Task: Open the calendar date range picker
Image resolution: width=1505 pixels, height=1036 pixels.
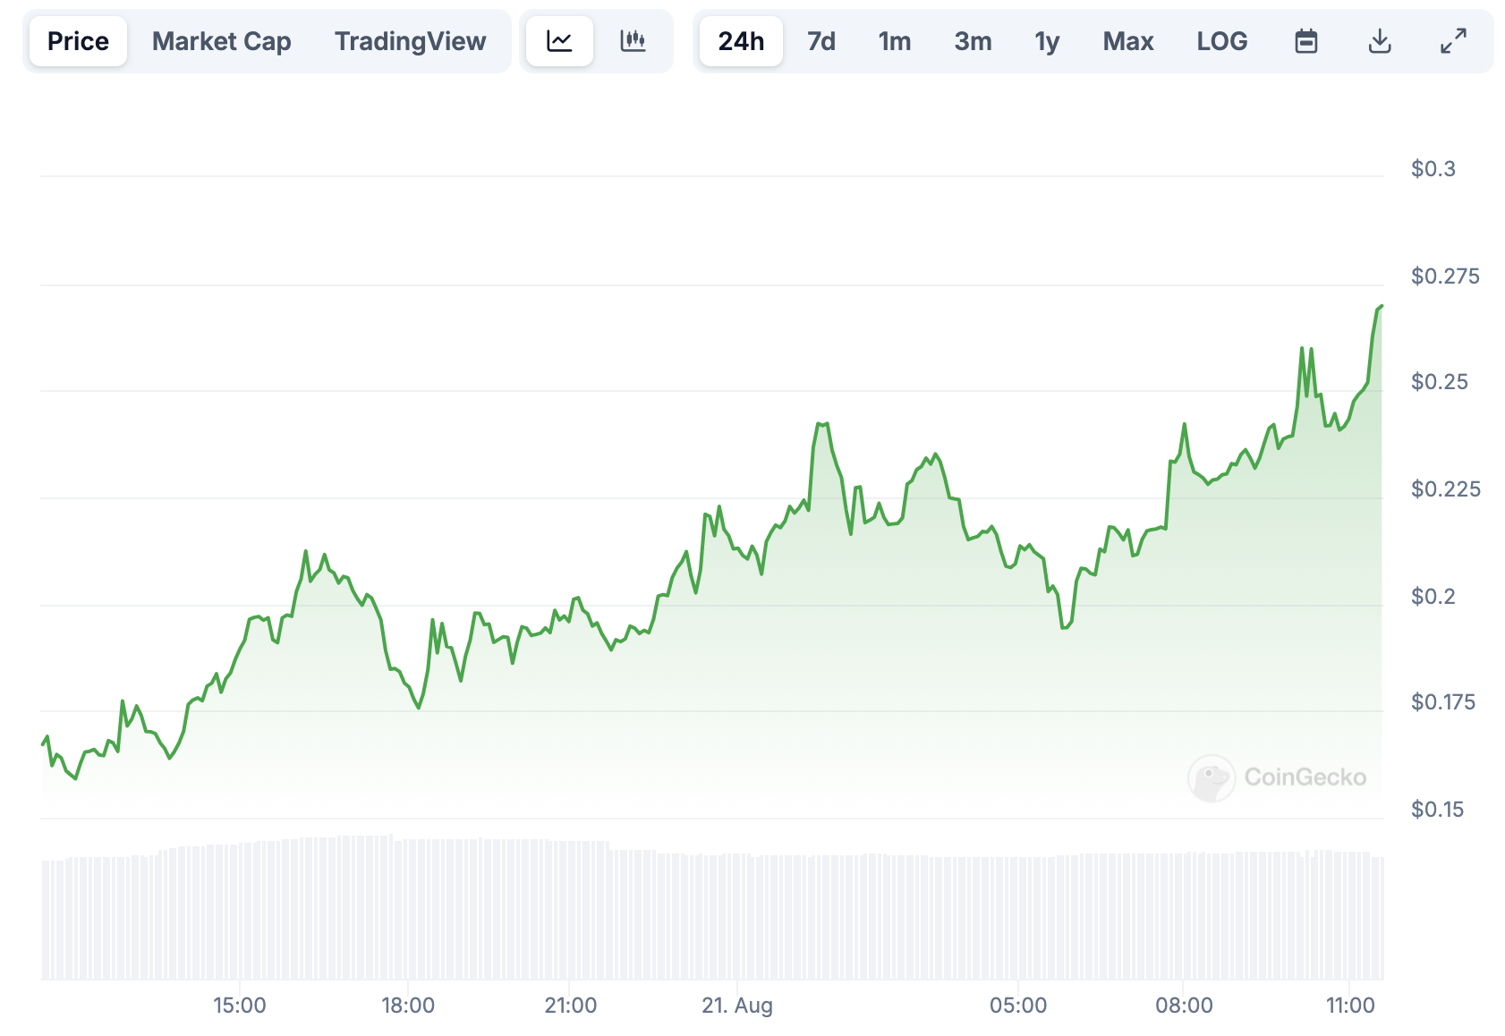Action: [1305, 41]
